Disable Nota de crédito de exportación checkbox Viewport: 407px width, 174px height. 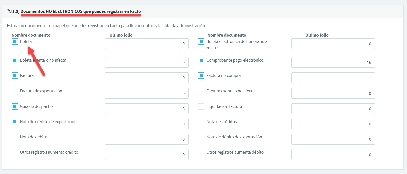click(15, 122)
